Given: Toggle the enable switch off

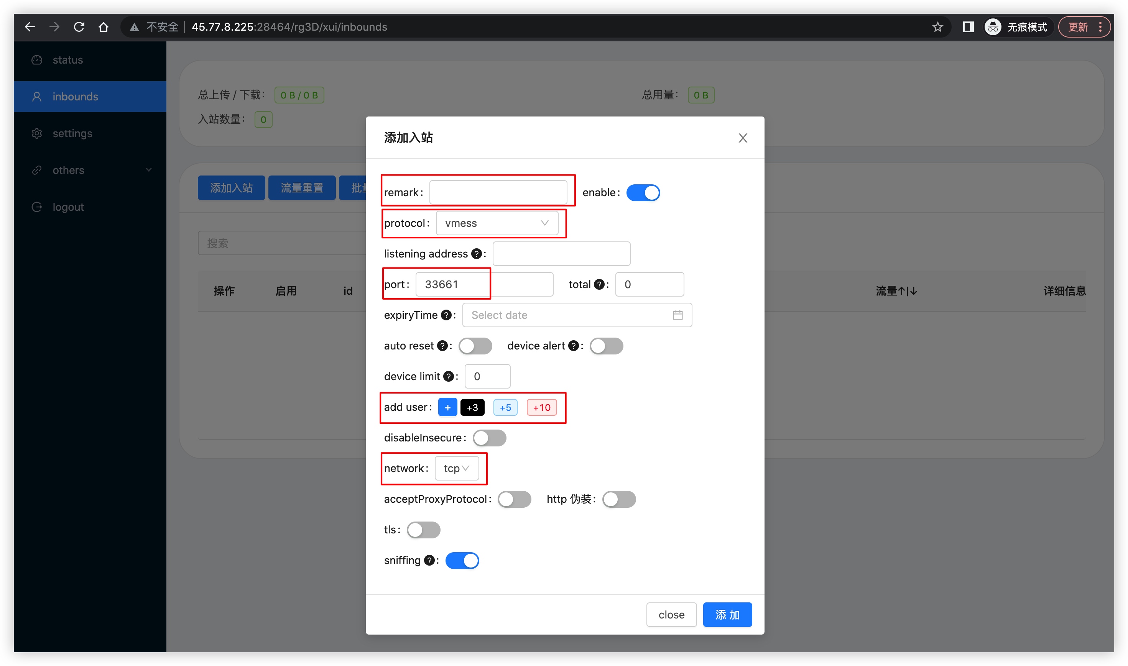Looking at the screenshot, I should pos(643,193).
